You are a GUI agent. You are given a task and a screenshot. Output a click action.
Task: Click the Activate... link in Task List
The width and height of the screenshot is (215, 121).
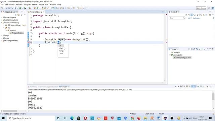197,18
